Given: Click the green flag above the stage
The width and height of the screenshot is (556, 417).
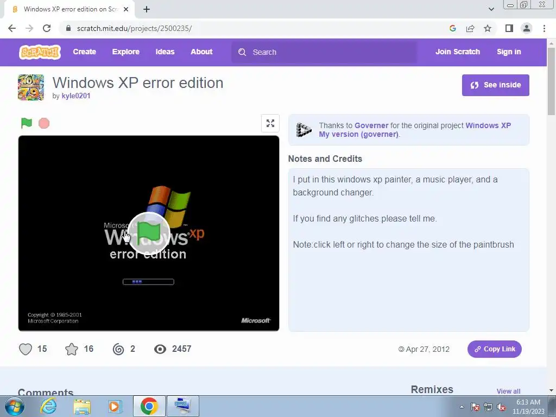Looking at the screenshot, I should pos(27,123).
